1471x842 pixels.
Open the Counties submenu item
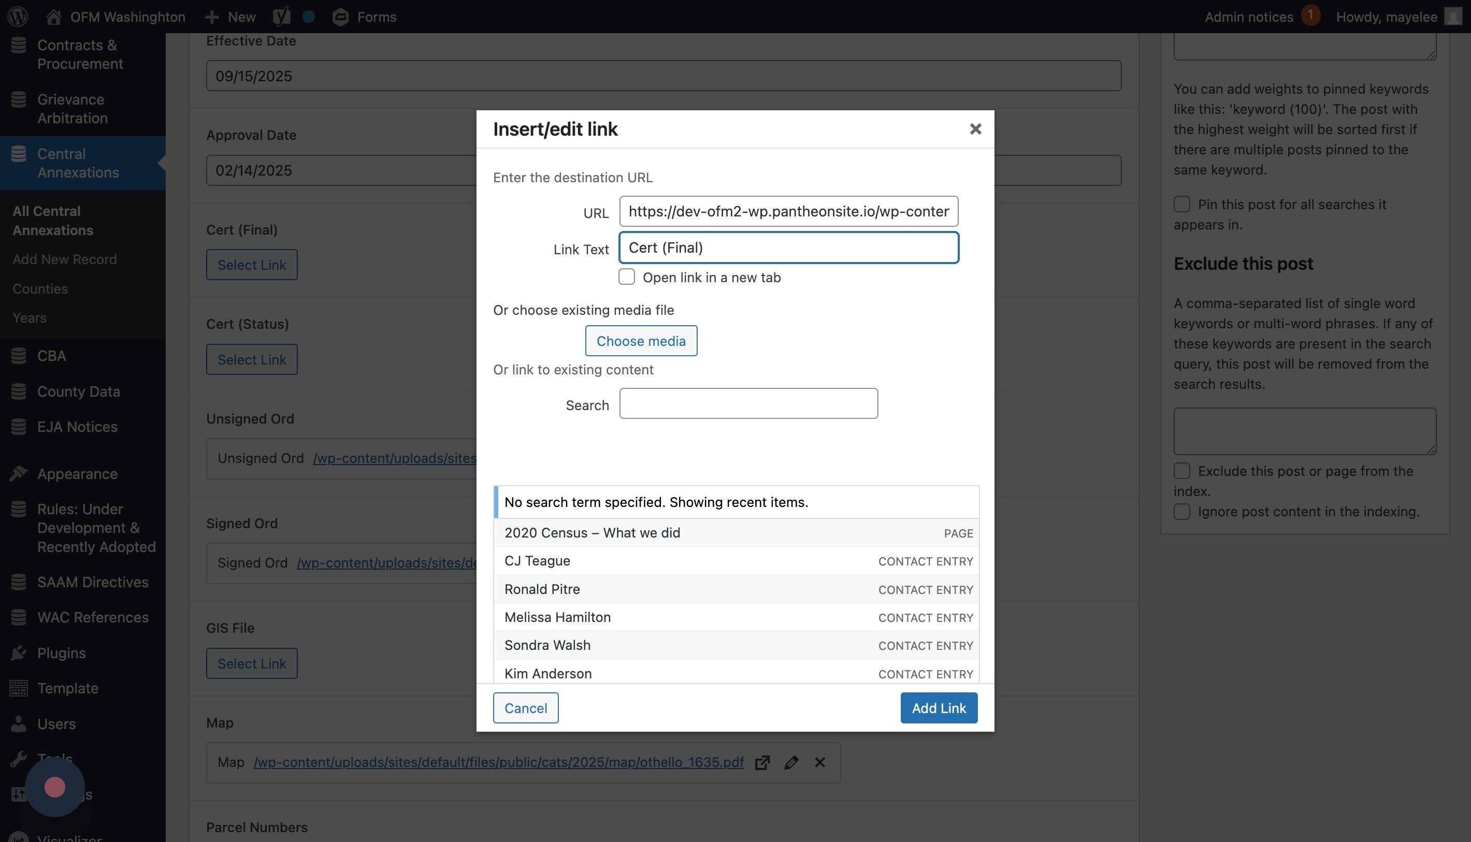pos(40,288)
